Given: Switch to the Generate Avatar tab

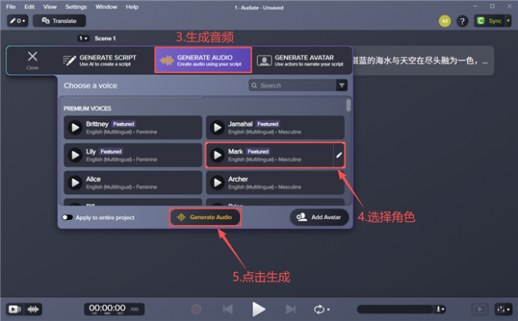Looking at the screenshot, I should point(302,60).
